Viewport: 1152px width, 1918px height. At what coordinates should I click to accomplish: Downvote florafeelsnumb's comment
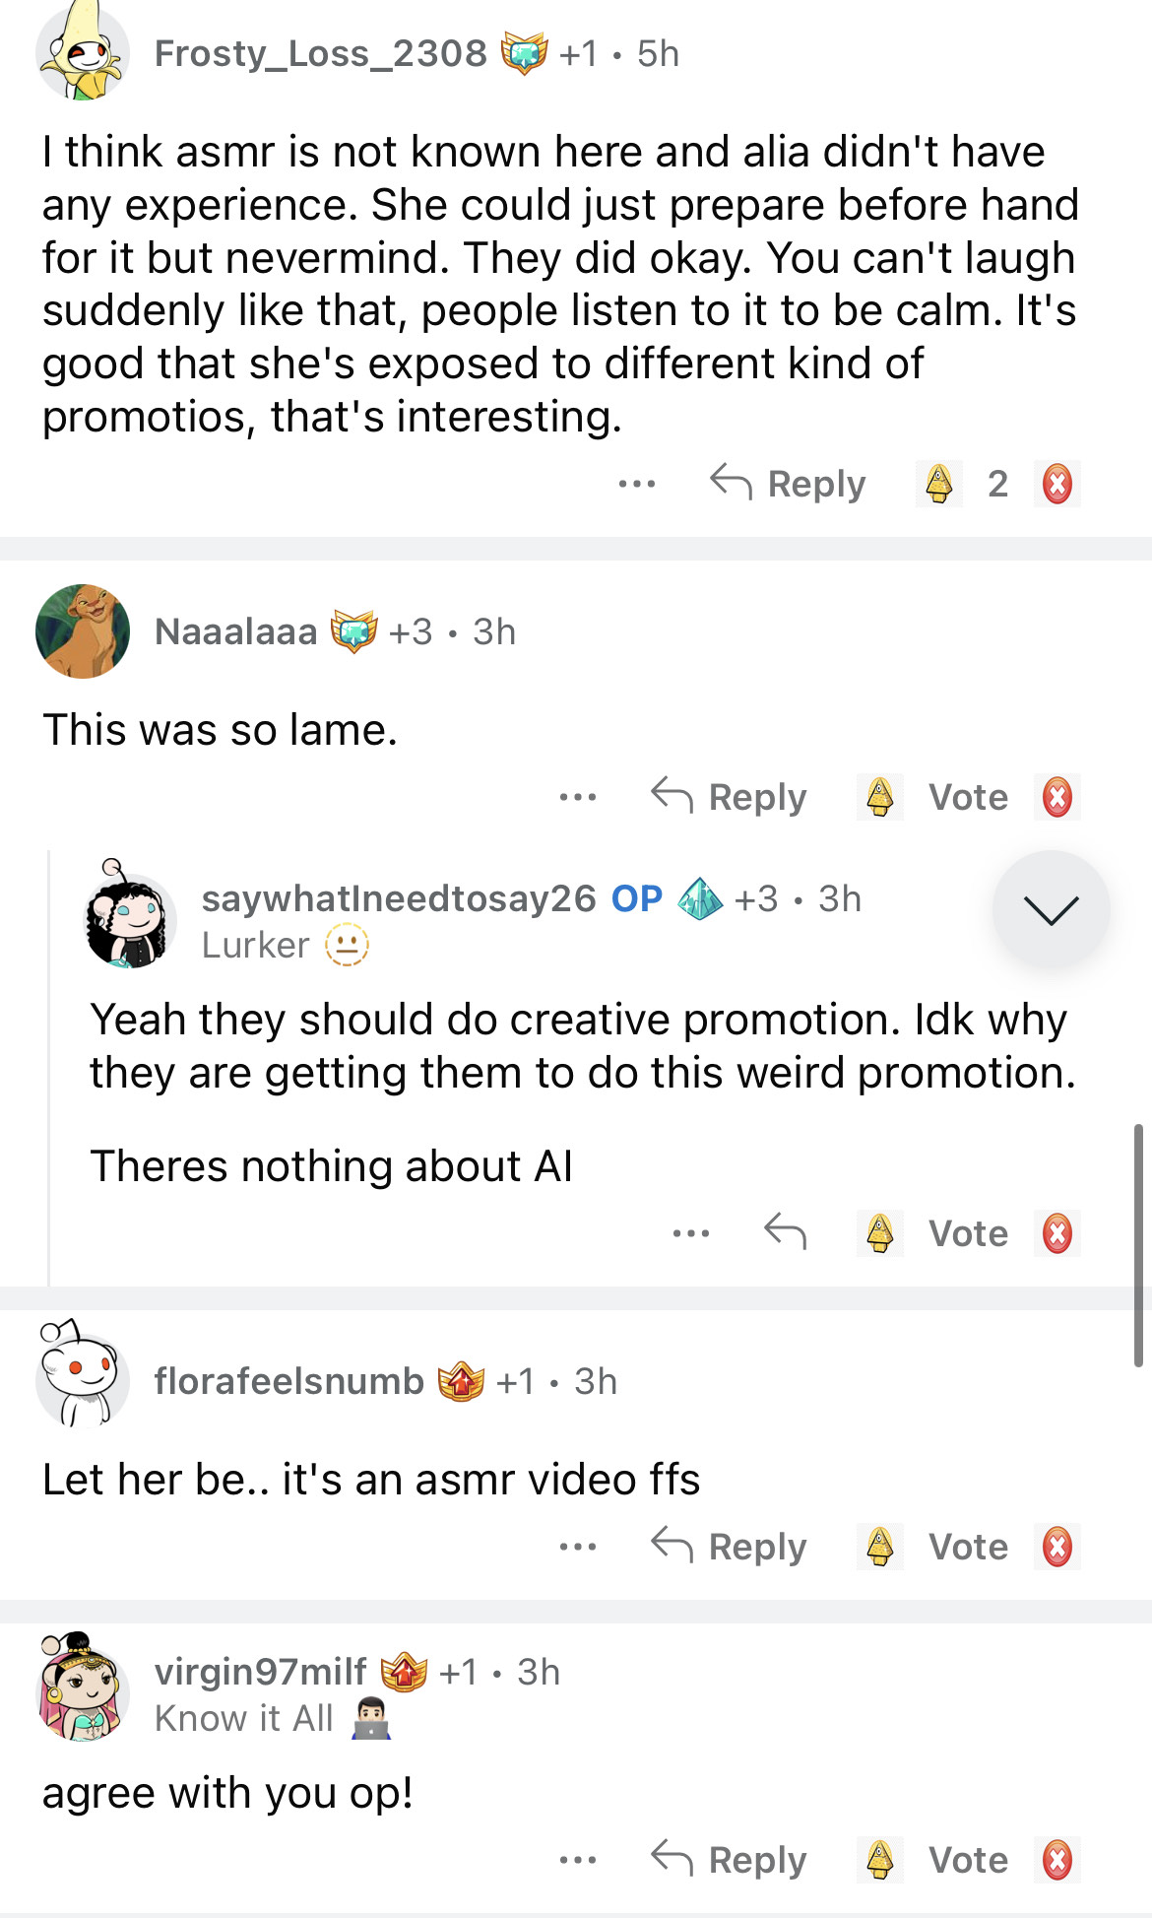(x=1056, y=1547)
